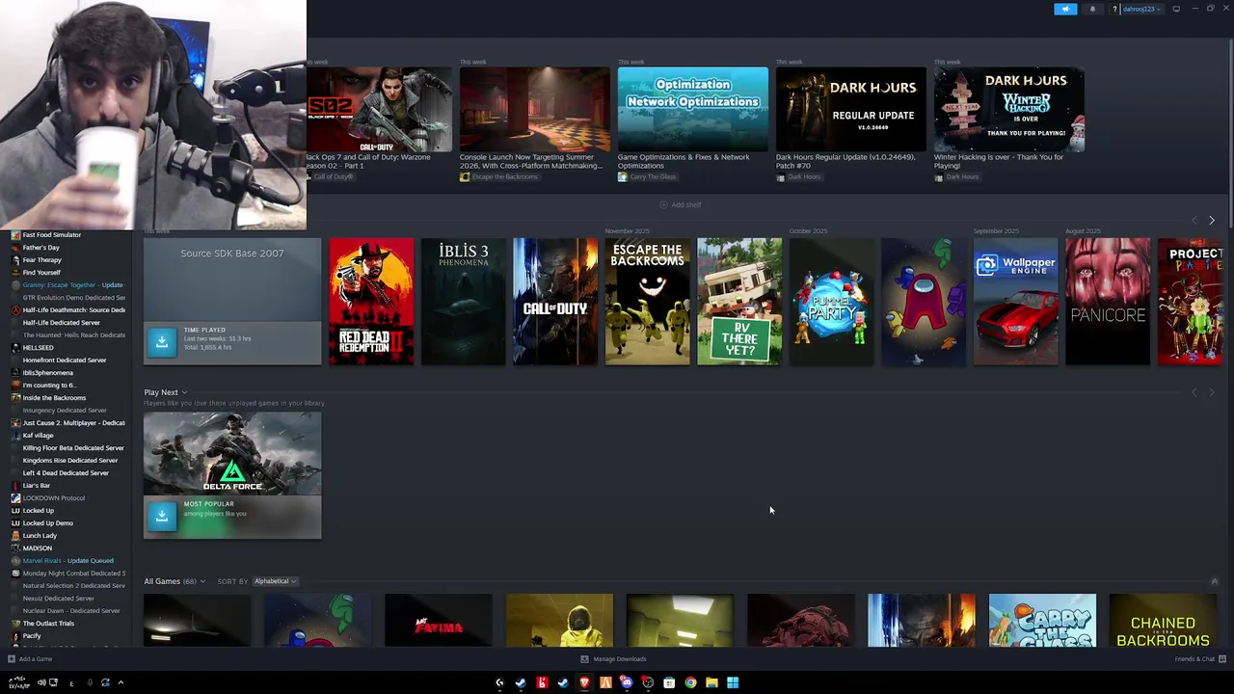Open Call of Duty cover in recent games
The image size is (1234, 694).
[555, 302]
